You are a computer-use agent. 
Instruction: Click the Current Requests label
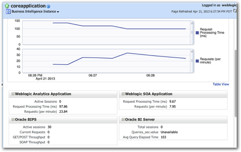tap(33, 132)
